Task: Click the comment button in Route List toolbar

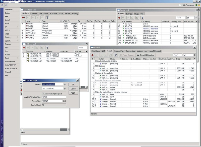Action: click(x=137, y=18)
